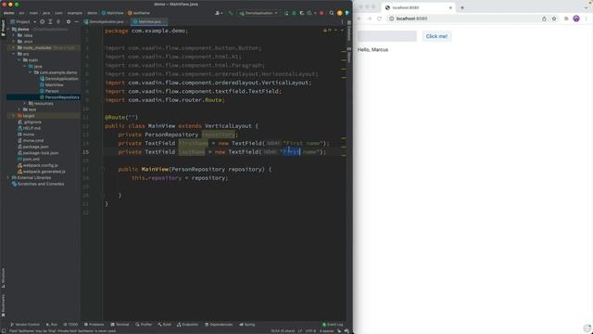
Task: Click browser reload icon
Action: (379, 19)
